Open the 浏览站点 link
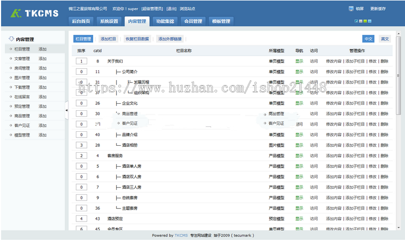This screenshot has height=242, width=405. tap(187, 9)
